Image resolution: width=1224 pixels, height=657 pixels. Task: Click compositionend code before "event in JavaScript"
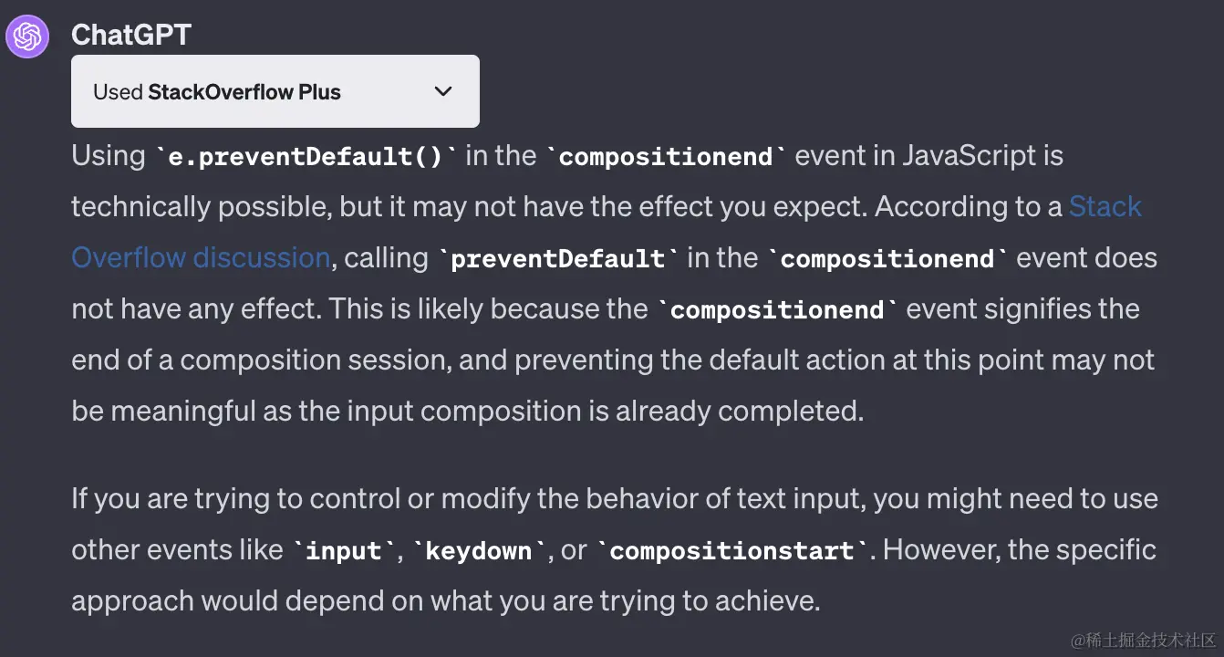[666, 157]
